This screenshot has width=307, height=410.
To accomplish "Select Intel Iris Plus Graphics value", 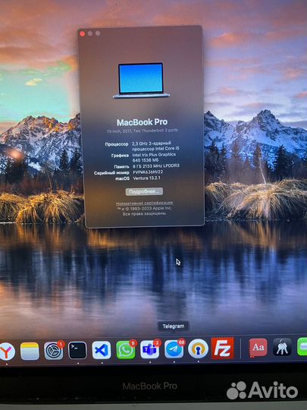I will pos(154,157).
